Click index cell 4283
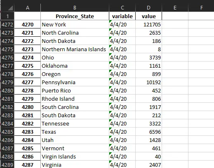This screenshot has width=214, height=168. (x=28, y=132)
